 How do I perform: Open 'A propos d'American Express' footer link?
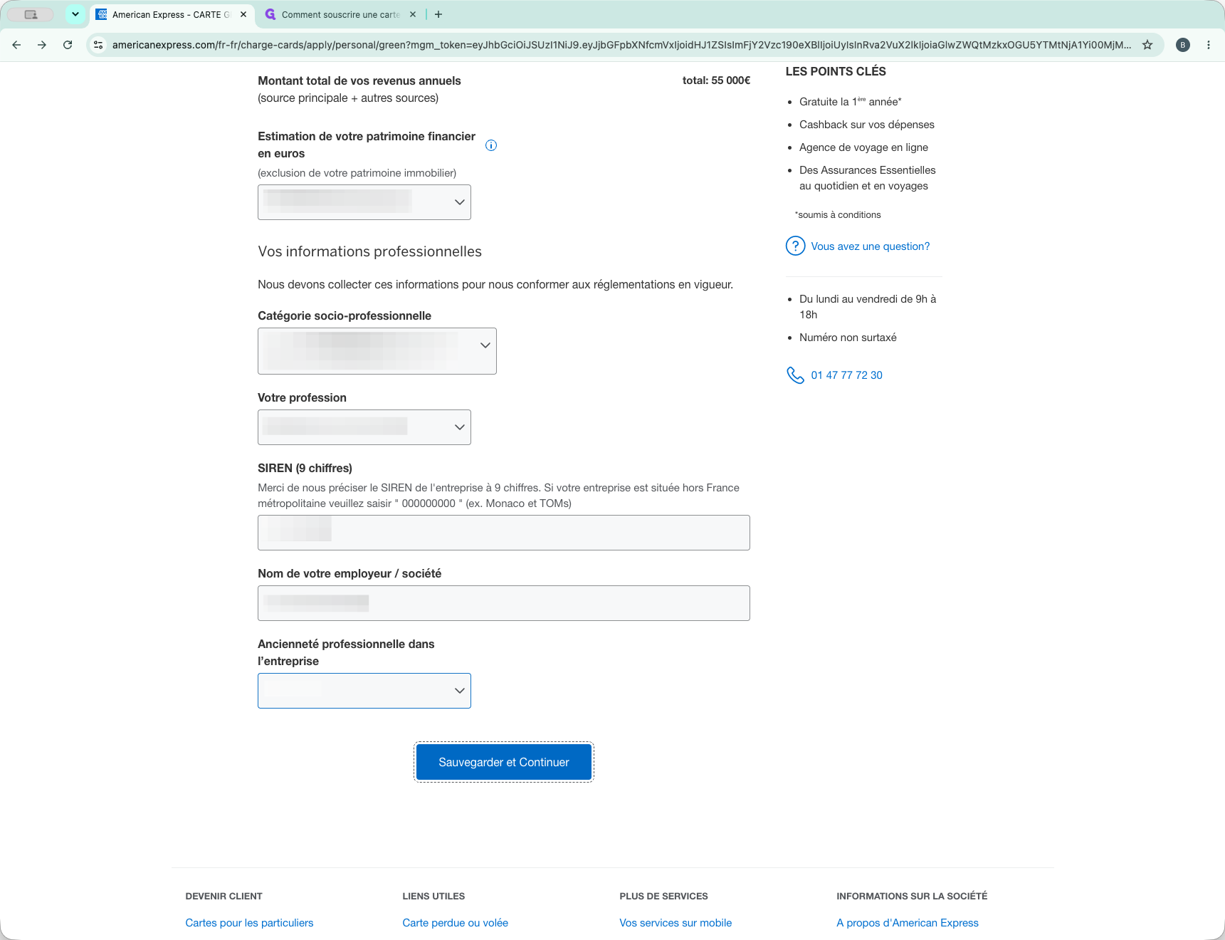908,923
